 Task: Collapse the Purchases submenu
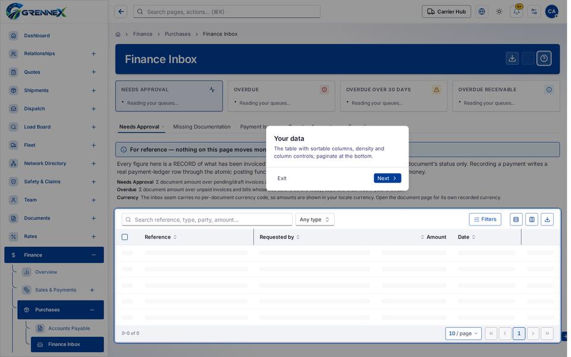[x=92, y=310]
